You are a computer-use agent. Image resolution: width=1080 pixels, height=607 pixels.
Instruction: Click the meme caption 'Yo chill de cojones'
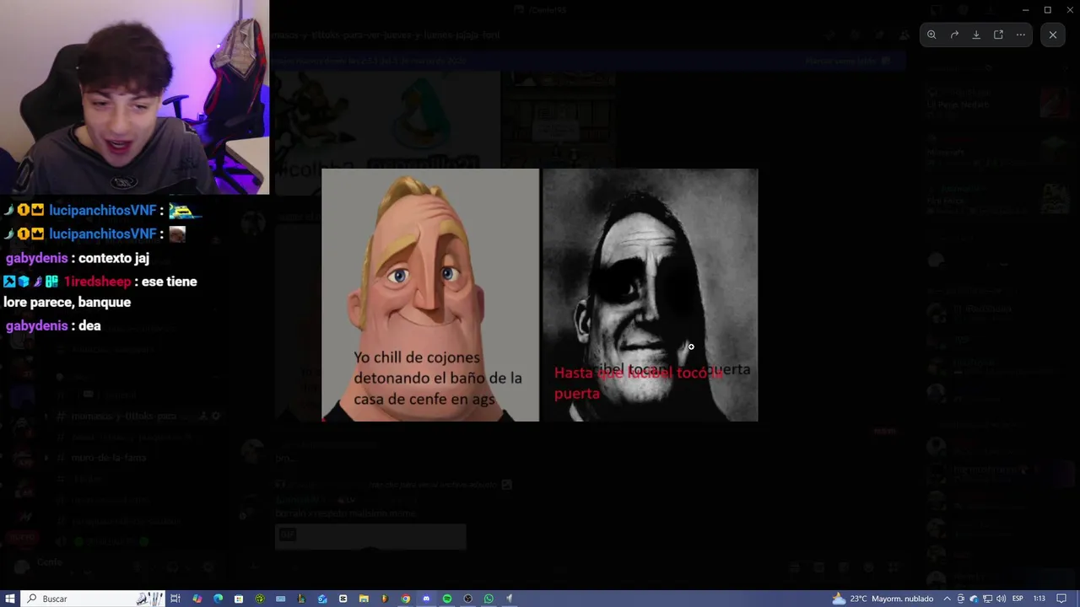click(x=417, y=357)
